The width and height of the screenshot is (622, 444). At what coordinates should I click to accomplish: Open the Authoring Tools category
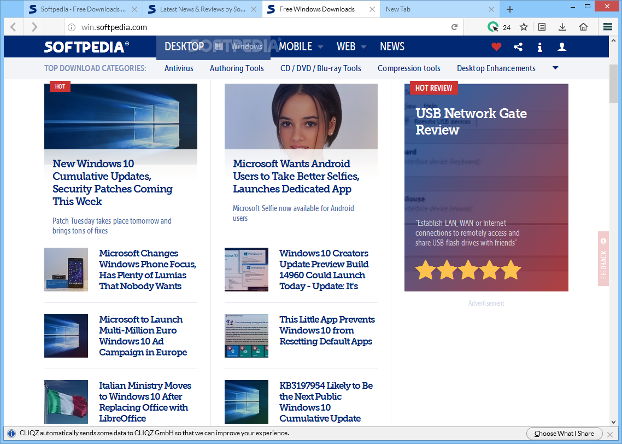pyautogui.click(x=237, y=68)
